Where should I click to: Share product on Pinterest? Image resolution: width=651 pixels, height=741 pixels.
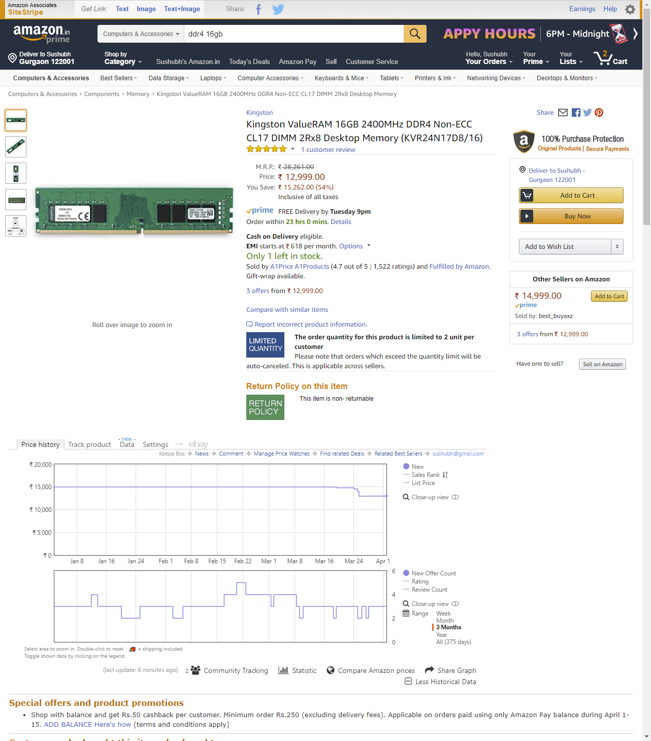pos(599,113)
